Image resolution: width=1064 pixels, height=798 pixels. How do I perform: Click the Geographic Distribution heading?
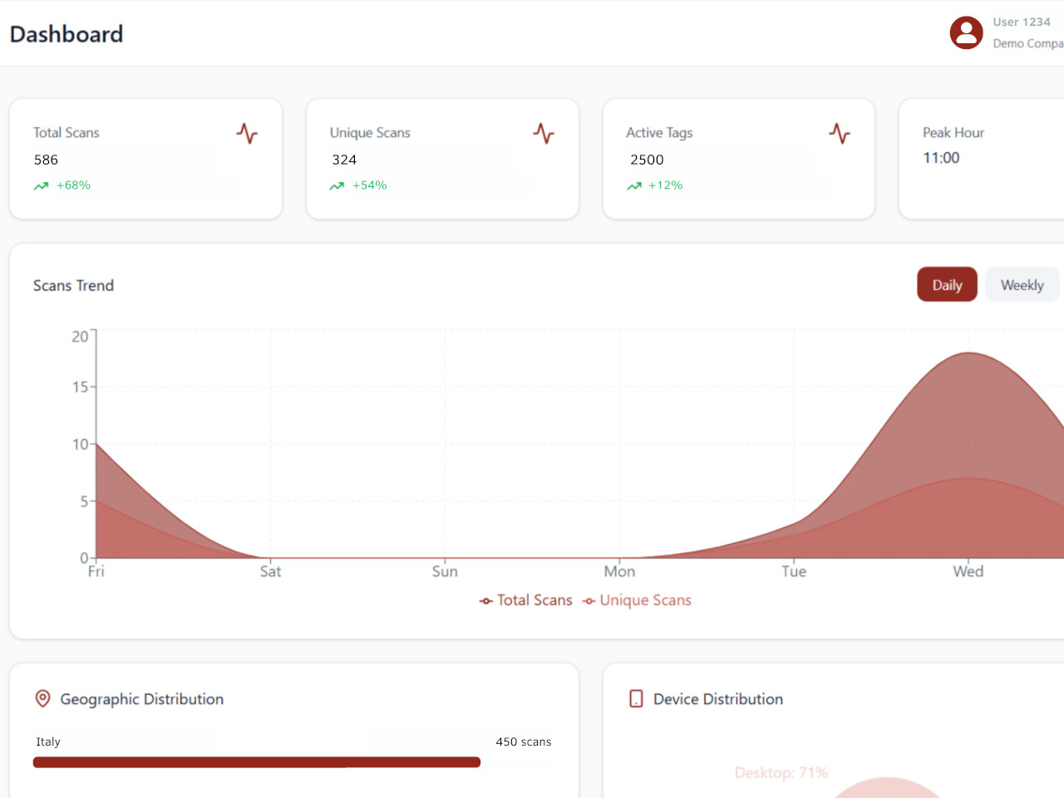click(142, 699)
